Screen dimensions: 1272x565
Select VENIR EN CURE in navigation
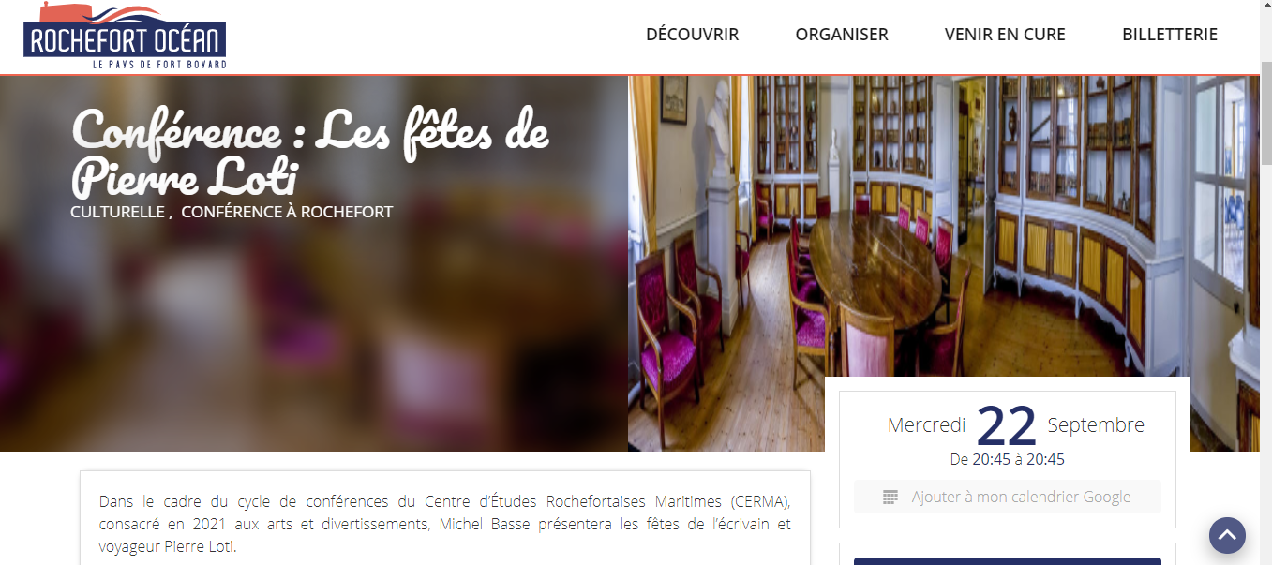pyautogui.click(x=1005, y=35)
